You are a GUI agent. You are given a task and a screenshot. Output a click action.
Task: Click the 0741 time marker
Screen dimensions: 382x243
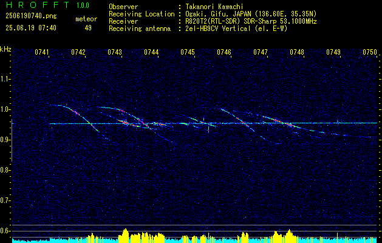[x=42, y=52]
